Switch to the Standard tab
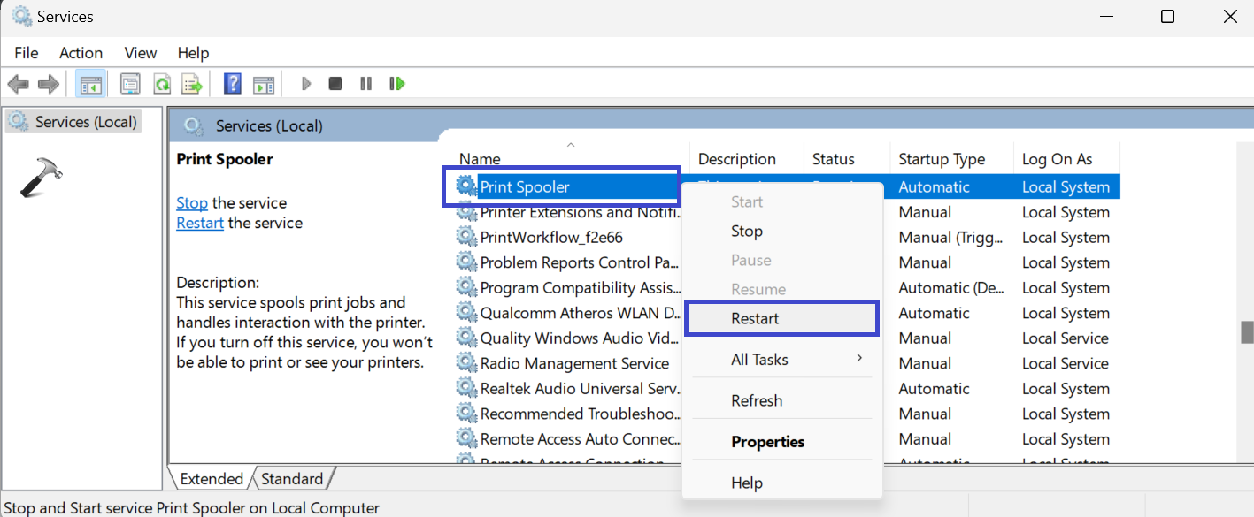The height and width of the screenshot is (517, 1254). coord(292,479)
